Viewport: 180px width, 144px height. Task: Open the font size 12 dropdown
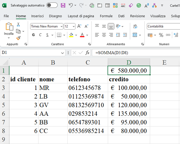click(x=74, y=26)
